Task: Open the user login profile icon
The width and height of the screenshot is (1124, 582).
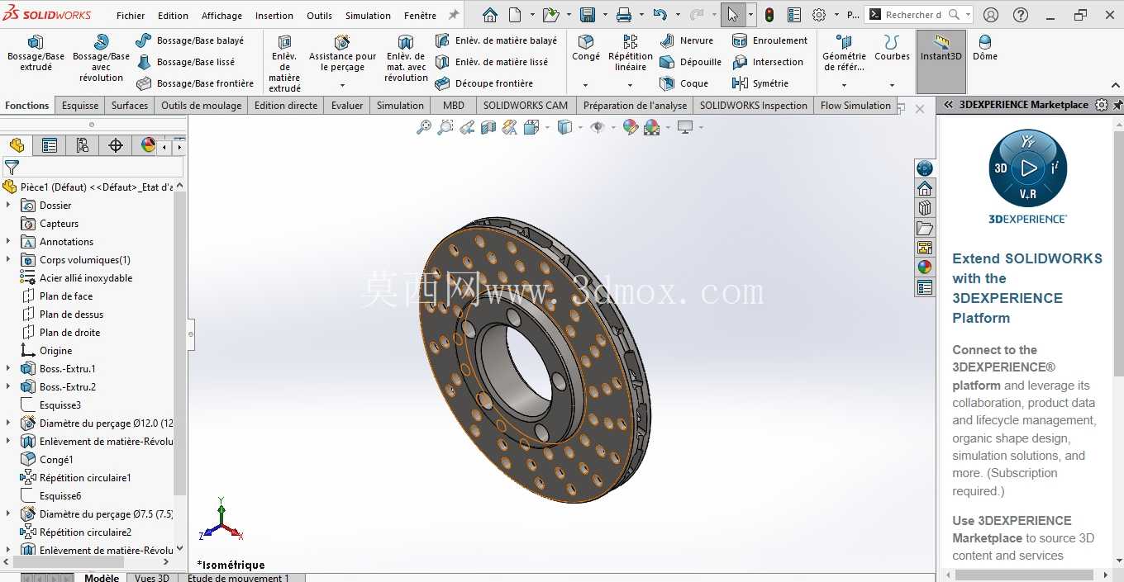Action: (991, 15)
